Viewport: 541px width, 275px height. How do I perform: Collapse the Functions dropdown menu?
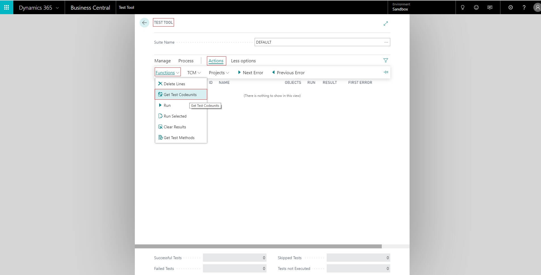click(x=167, y=73)
